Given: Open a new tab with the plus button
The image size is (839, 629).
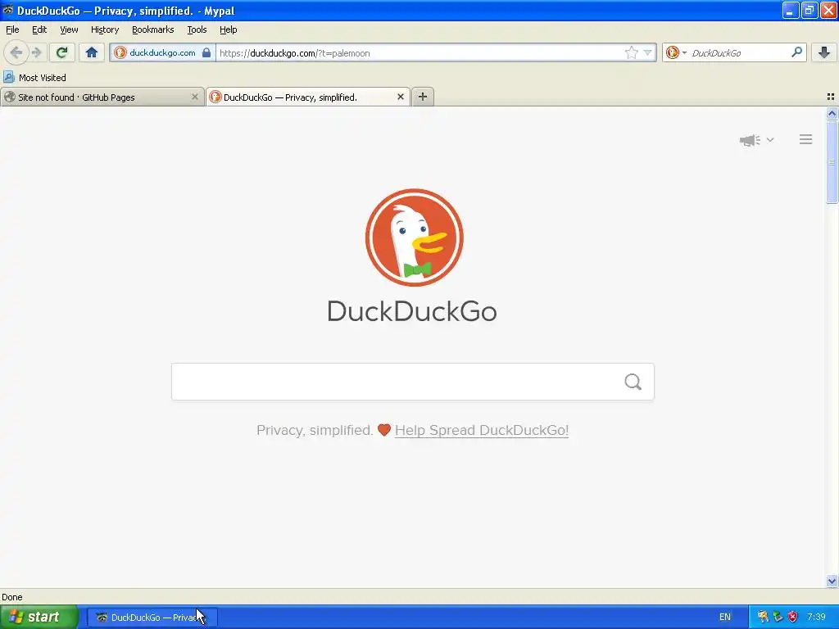Looking at the screenshot, I should 423,97.
